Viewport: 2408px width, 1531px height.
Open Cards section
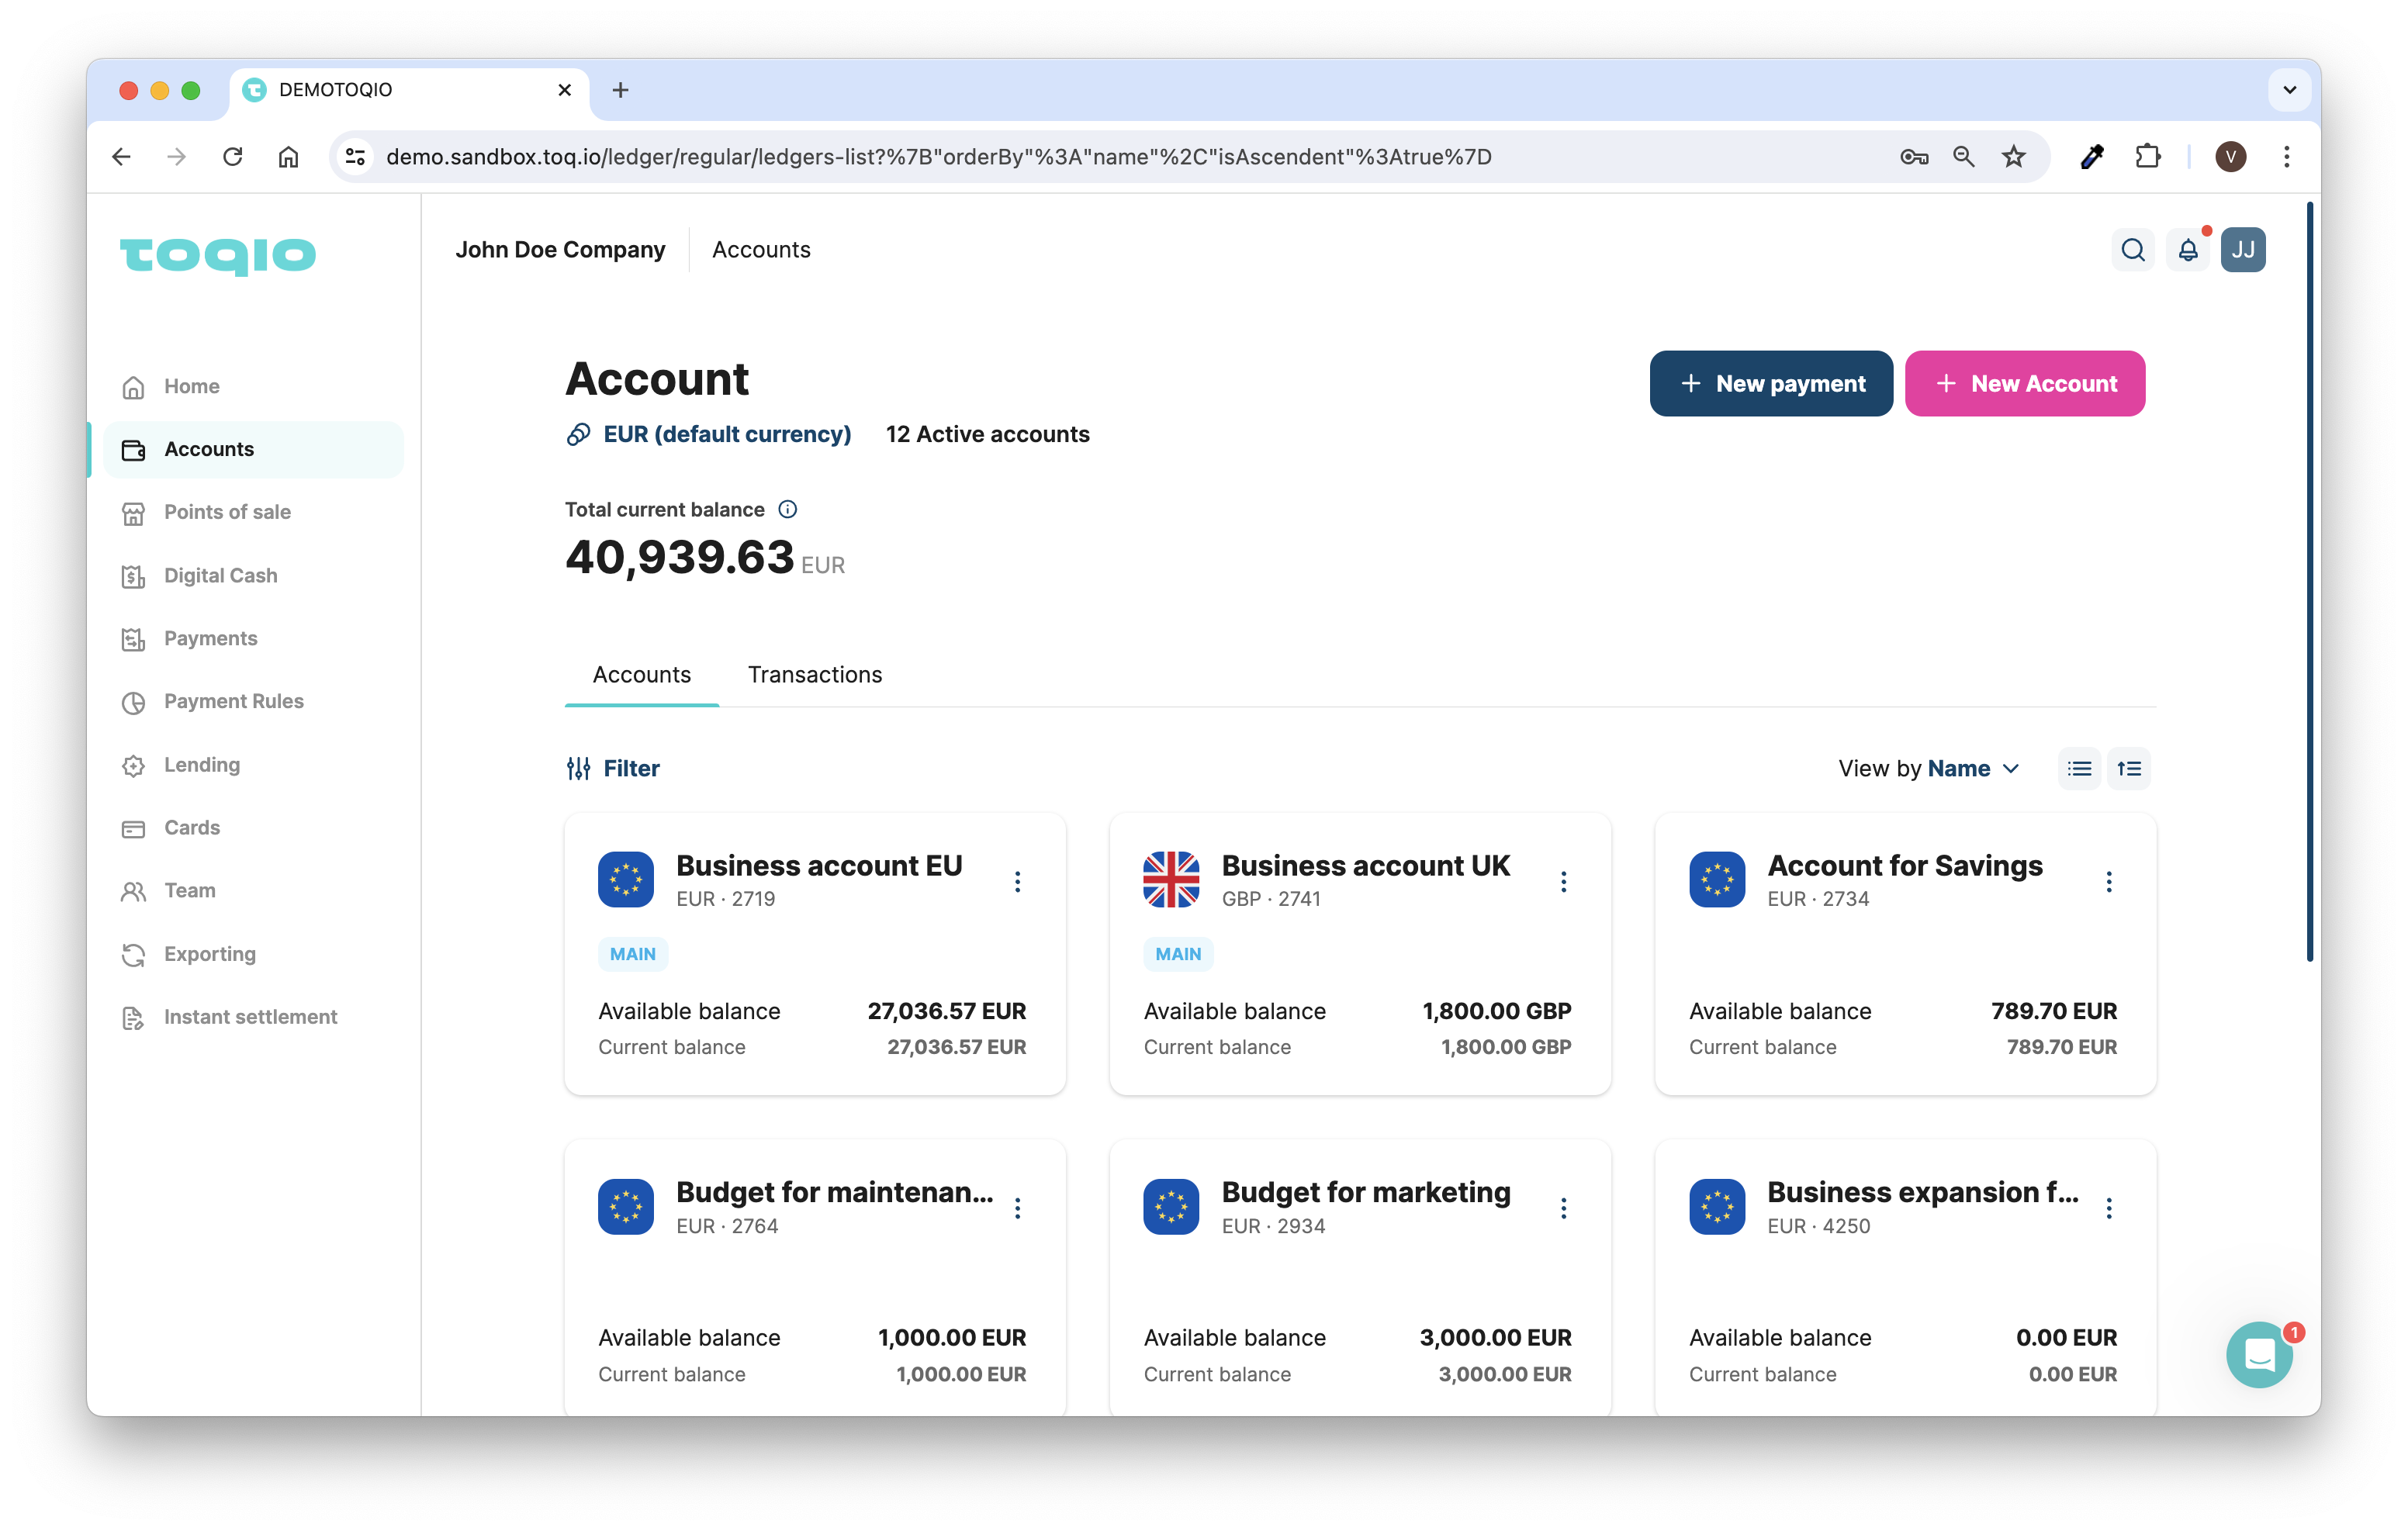[x=253, y=828]
